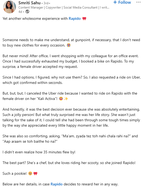Click the Content Manager headline text
Screen dimensions: 143x187
[x=64, y=7]
